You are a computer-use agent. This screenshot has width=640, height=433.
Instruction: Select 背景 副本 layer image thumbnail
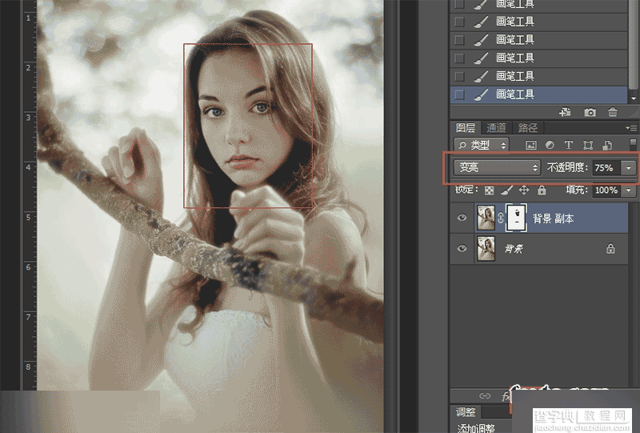486,218
